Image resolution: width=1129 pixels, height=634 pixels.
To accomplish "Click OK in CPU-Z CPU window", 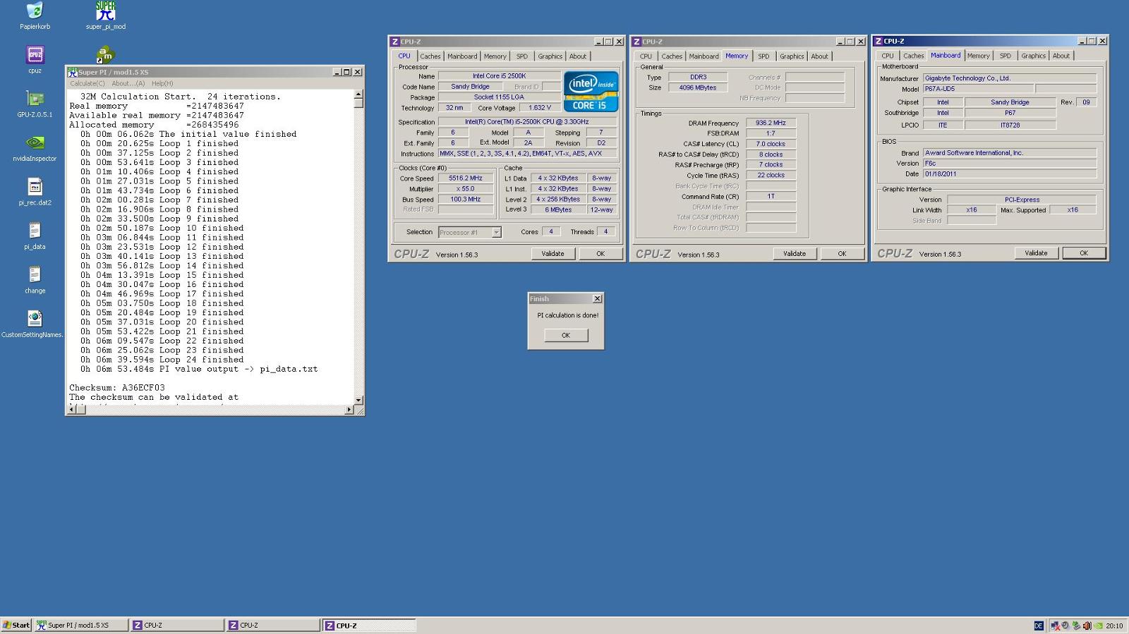I will coord(600,254).
